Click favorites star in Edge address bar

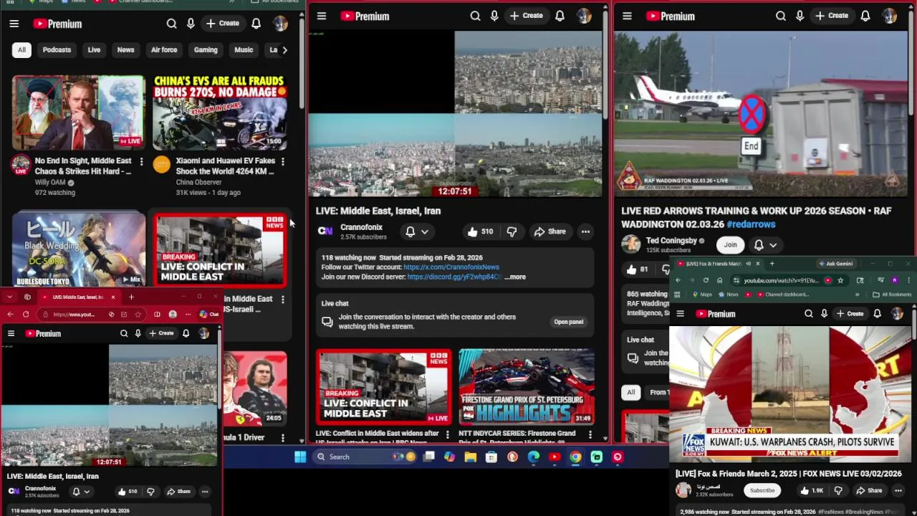138,314
